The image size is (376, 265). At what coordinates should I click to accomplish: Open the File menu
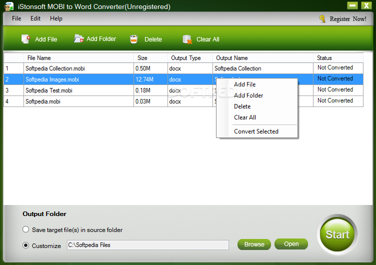pyautogui.click(x=16, y=18)
